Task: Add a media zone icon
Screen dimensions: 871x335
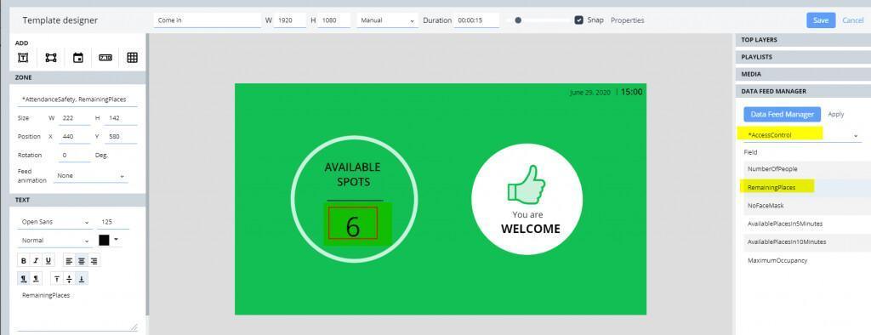Action: [51, 58]
